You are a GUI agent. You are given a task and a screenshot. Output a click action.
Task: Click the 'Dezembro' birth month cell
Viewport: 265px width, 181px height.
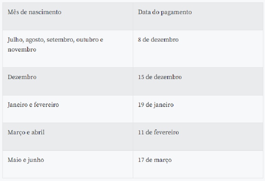click(68, 81)
